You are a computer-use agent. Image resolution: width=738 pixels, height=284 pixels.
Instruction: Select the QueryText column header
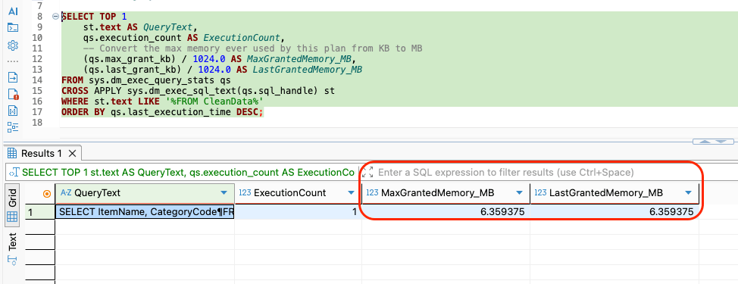(x=145, y=193)
